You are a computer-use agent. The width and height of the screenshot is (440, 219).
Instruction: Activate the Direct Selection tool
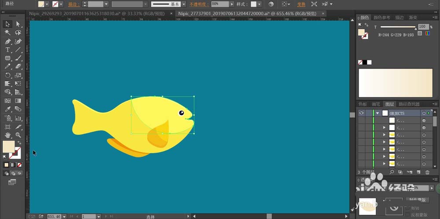18,24
